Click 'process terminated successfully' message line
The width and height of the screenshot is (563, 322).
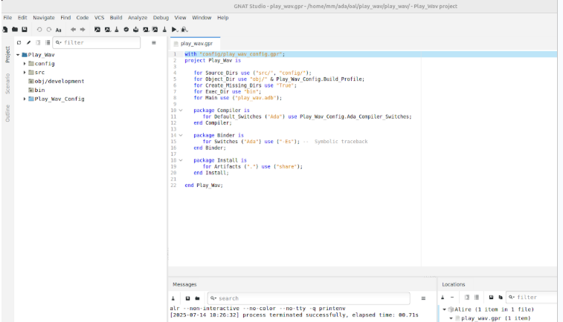pyautogui.click(x=294, y=315)
